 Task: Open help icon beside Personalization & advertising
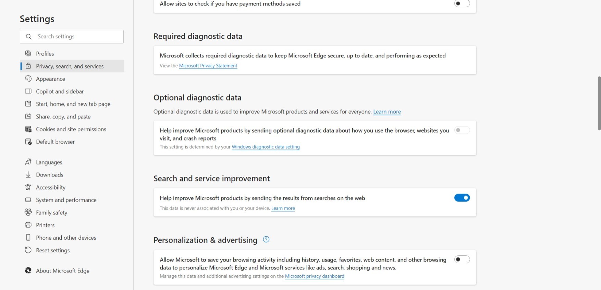tap(266, 239)
